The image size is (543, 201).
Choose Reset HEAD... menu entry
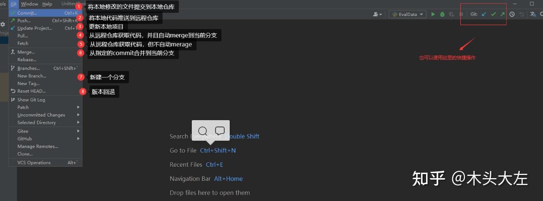[x=46, y=91]
